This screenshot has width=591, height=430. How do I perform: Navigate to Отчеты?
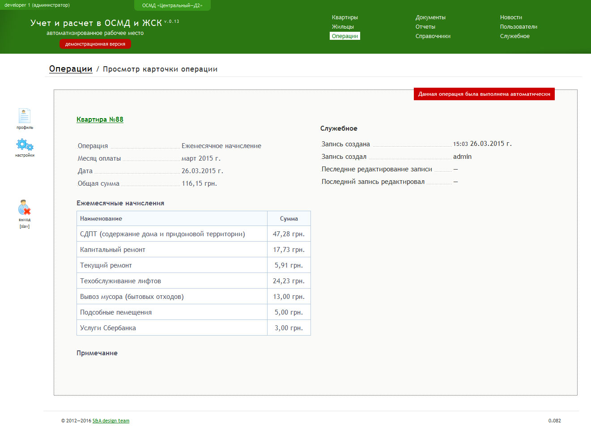click(x=425, y=27)
